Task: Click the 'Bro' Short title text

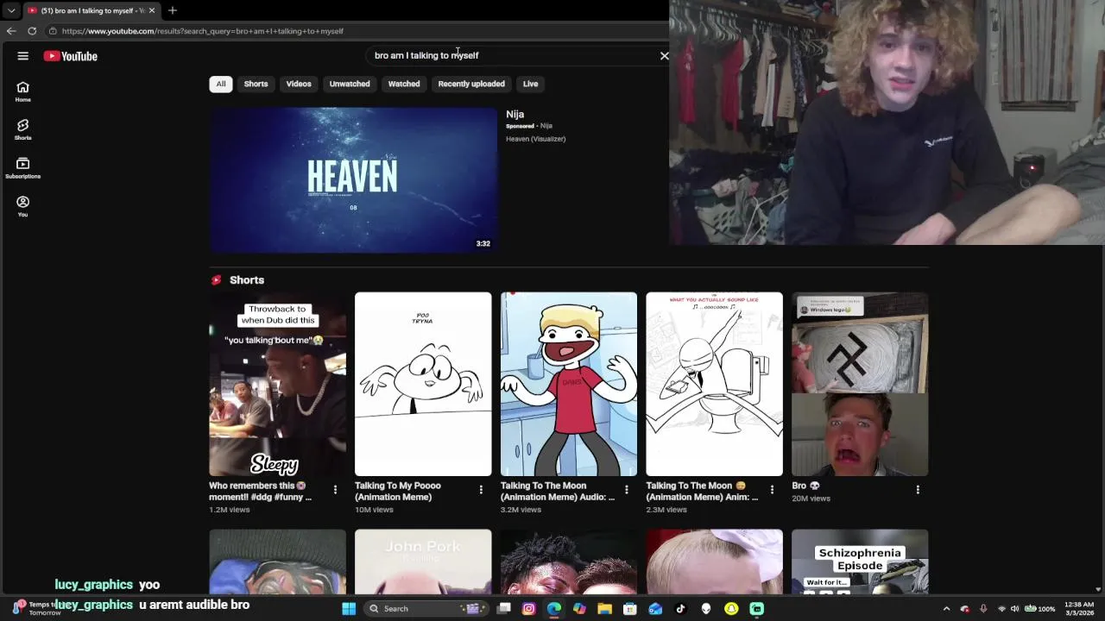Action: (806, 486)
